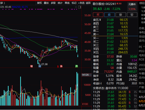
Task: Toggle the 警 price alert button
Action: [x=132, y=15]
